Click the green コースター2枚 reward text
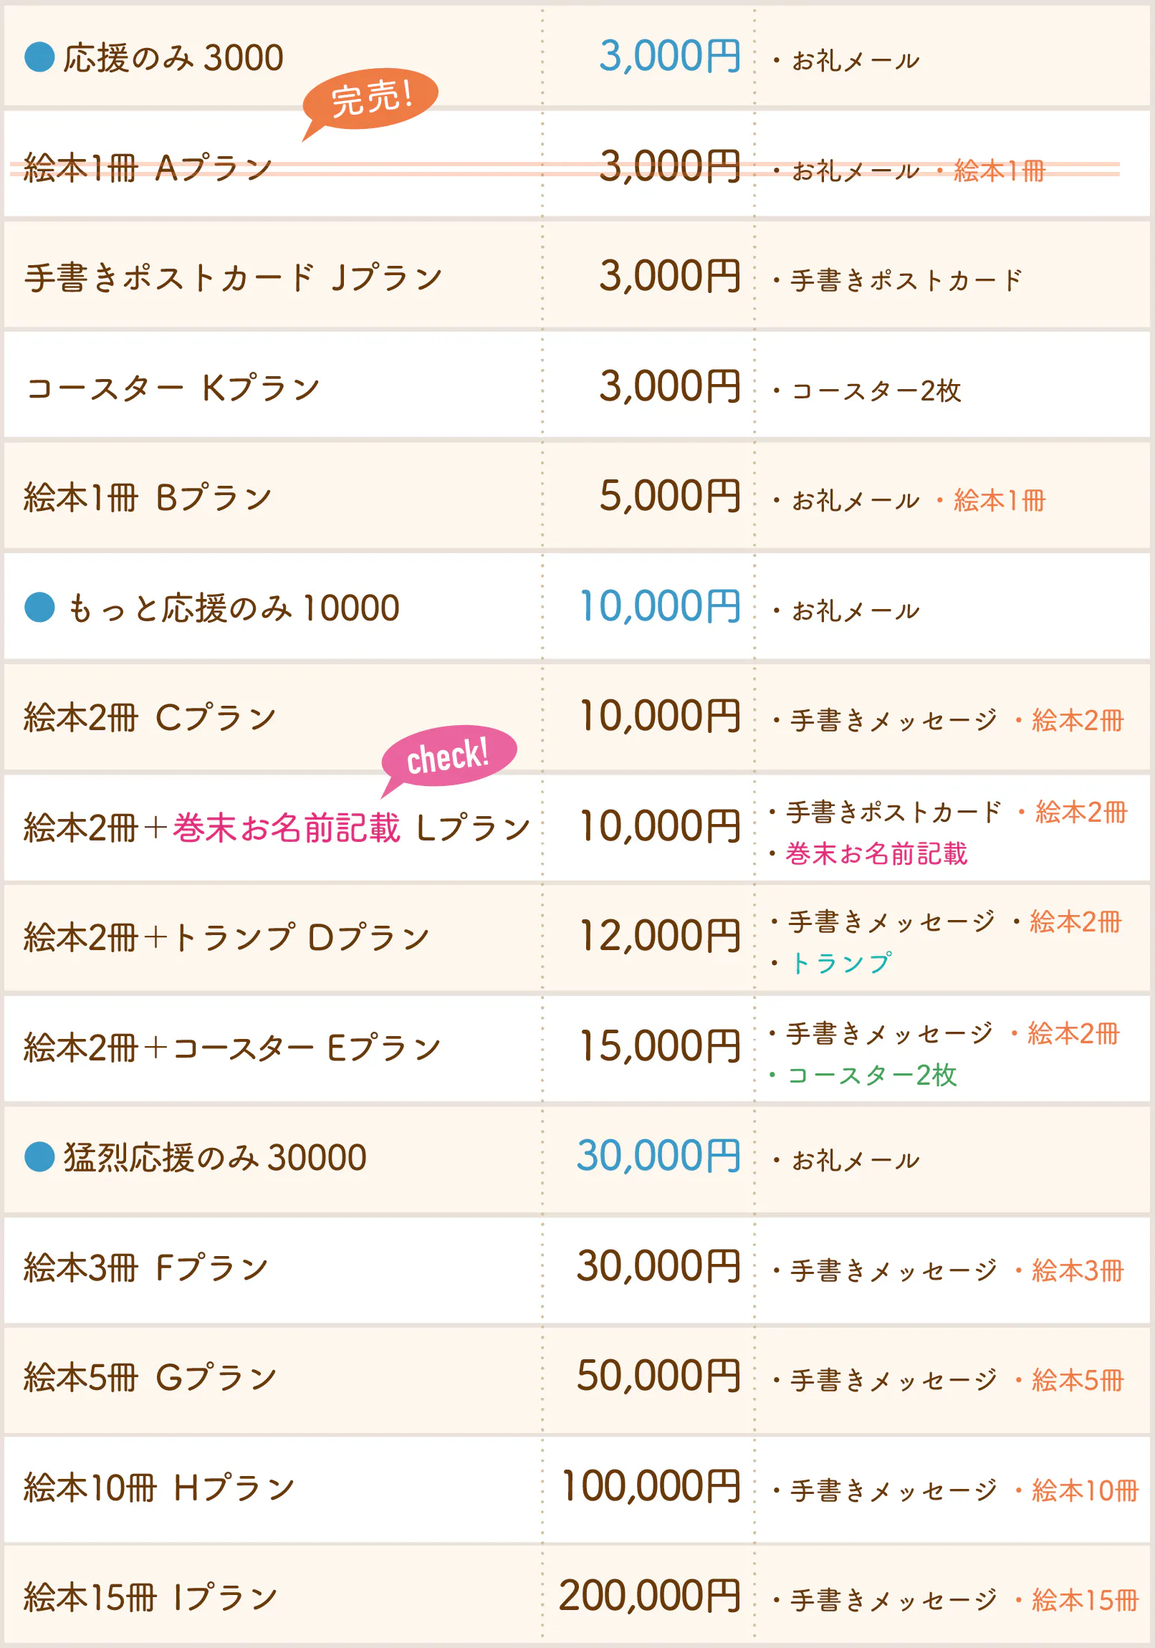The width and height of the screenshot is (1155, 1648). (872, 1075)
